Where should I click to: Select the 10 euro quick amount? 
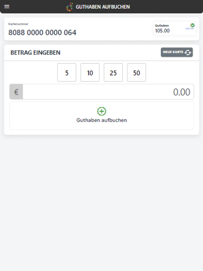click(90, 73)
